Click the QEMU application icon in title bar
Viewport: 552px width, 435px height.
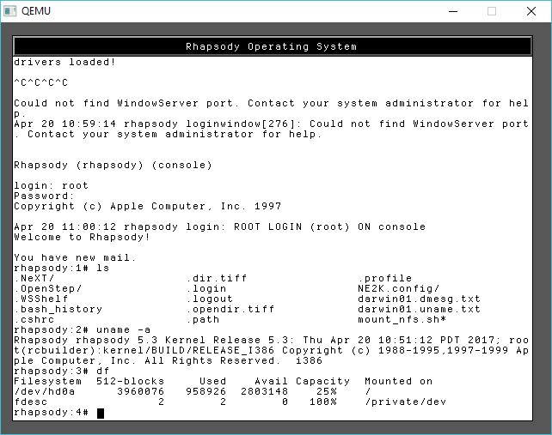click(9, 11)
